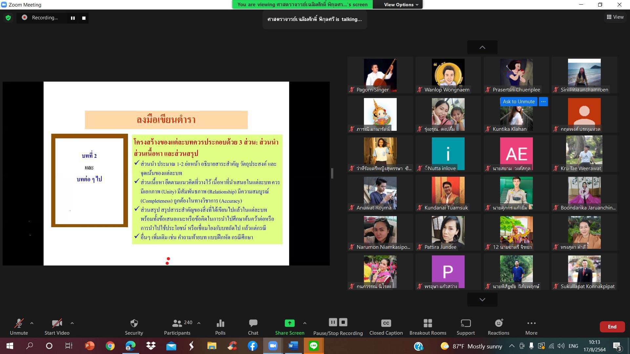
Task: Open Closed Caption settings
Action: click(x=386, y=327)
